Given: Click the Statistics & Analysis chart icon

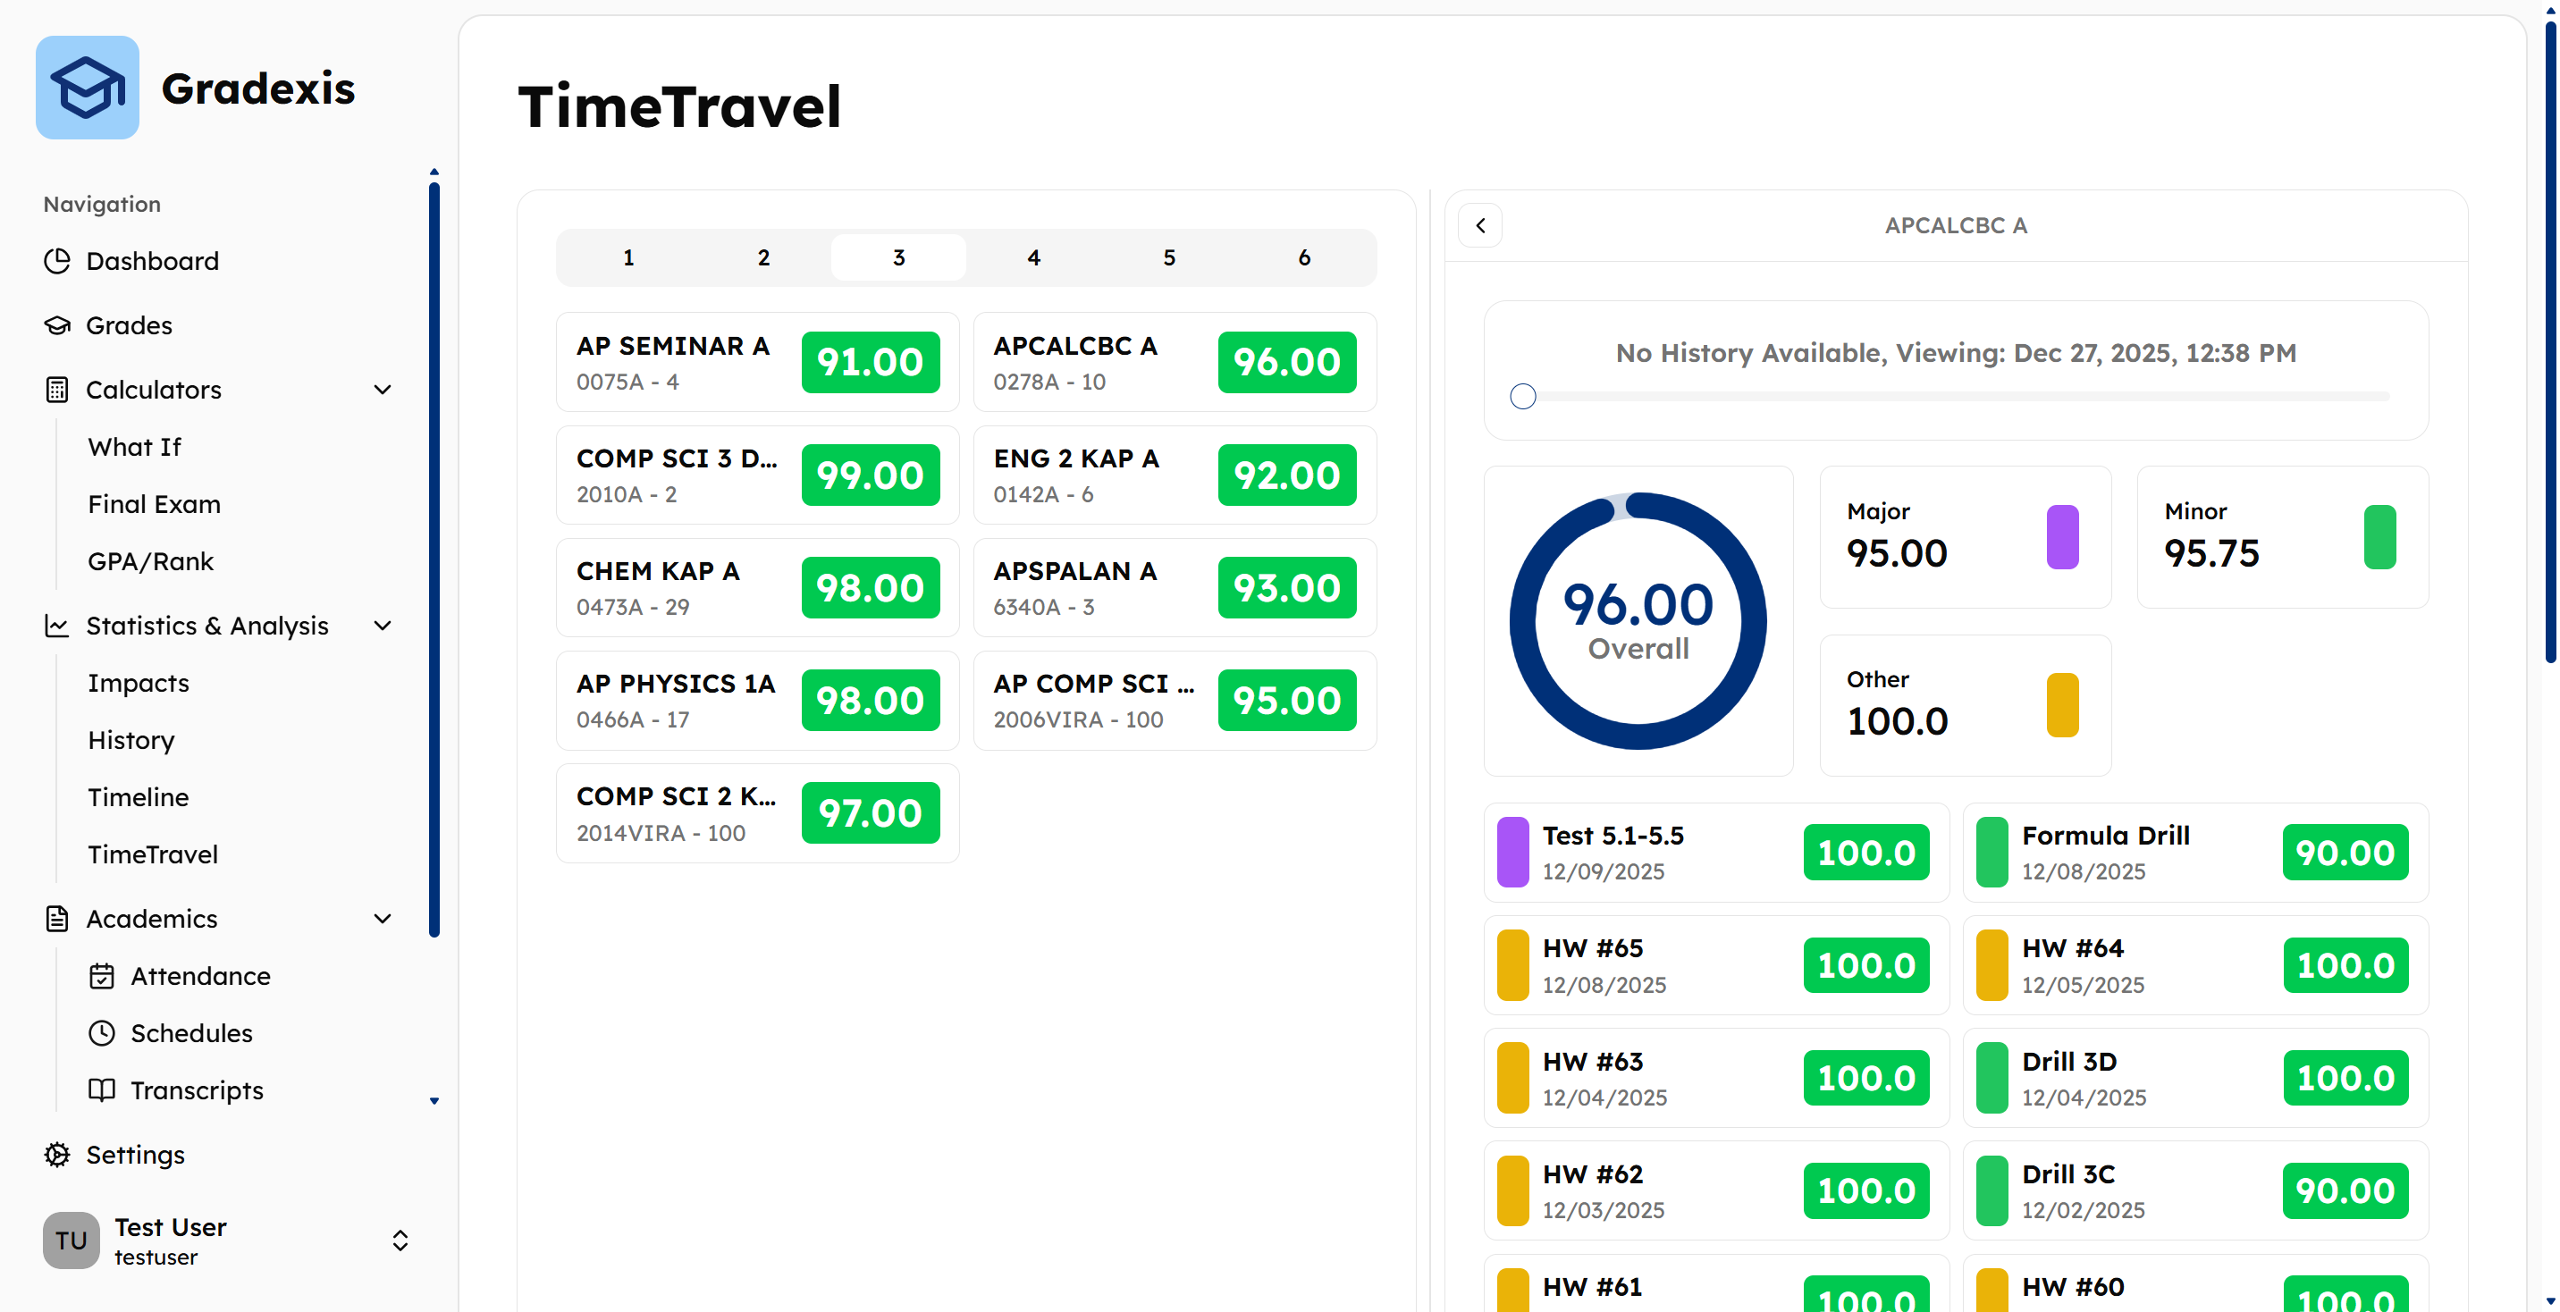Looking at the screenshot, I should pos(57,626).
